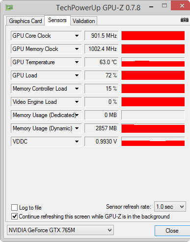Minimize the GPU-Z window
The width and height of the screenshot is (190, 242).
point(151,7)
